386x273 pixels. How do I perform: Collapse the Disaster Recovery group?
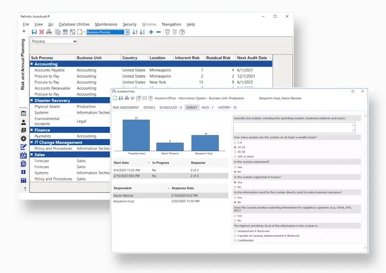pyautogui.click(x=32, y=100)
